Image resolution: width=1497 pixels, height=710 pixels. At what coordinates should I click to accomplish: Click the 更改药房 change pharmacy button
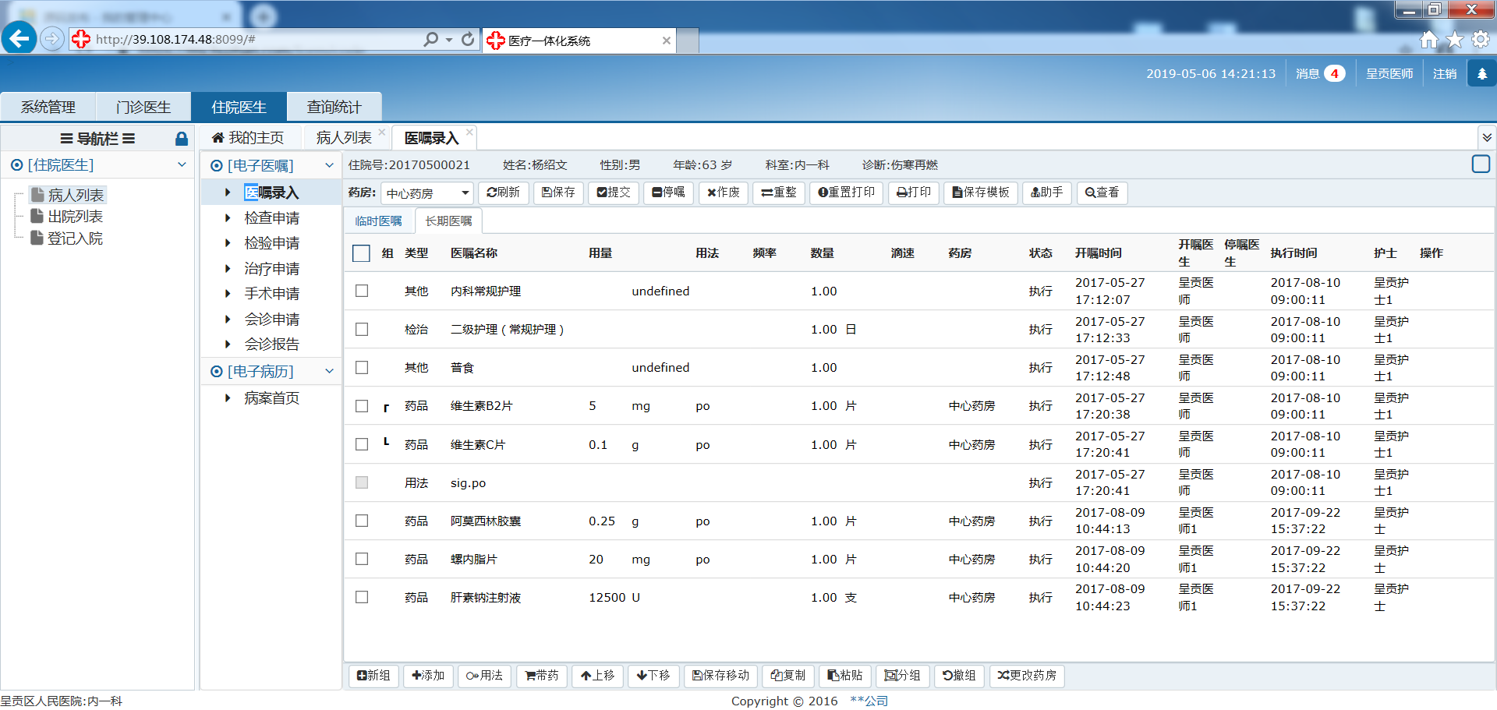pyautogui.click(x=1027, y=676)
